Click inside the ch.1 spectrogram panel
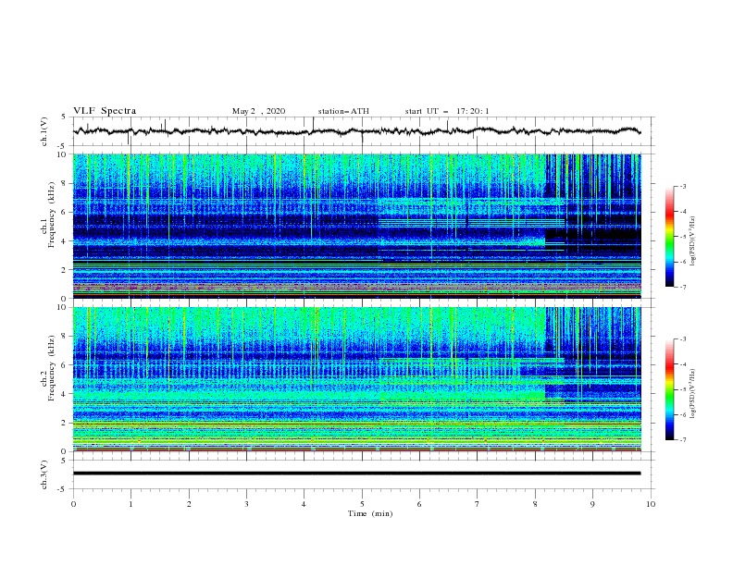Image resolution: width=733 pixels, height=566 pixels. click(x=356, y=226)
